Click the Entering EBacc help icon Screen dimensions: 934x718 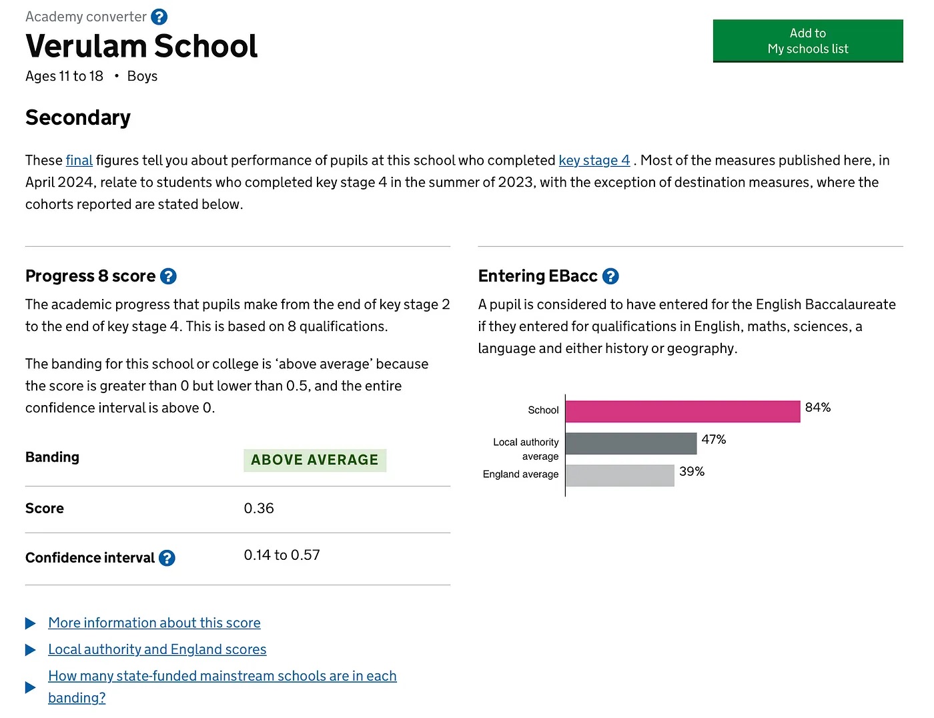click(x=610, y=276)
